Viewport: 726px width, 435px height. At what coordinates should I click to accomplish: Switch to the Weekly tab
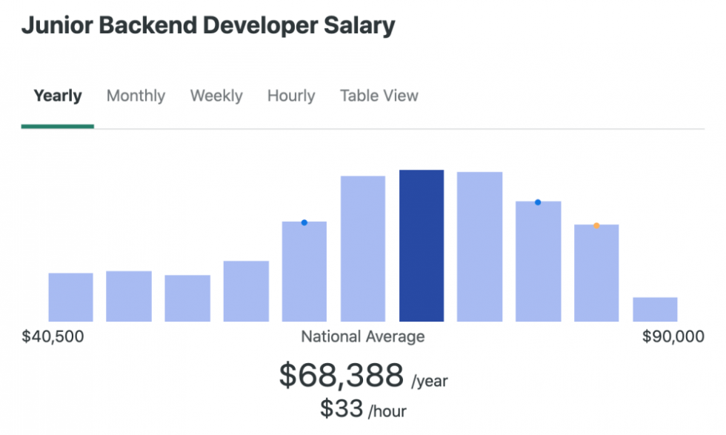216,96
